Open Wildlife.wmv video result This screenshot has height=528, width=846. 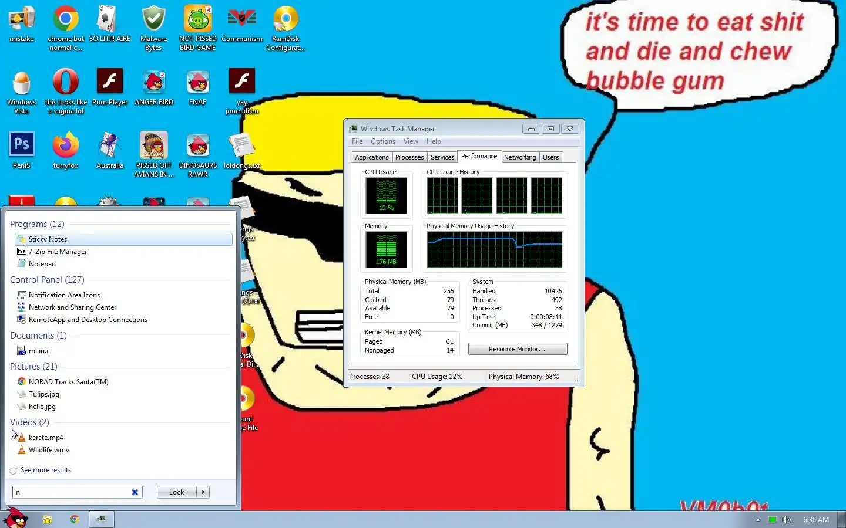coord(123,450)
